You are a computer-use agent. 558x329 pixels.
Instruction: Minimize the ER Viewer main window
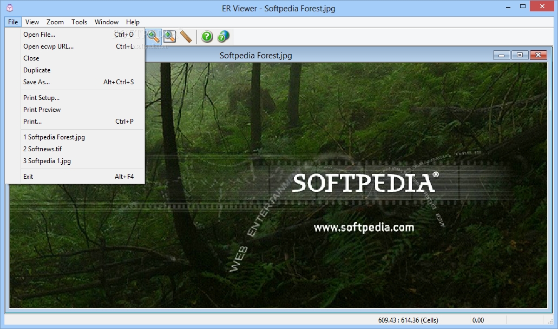[509, 6]
